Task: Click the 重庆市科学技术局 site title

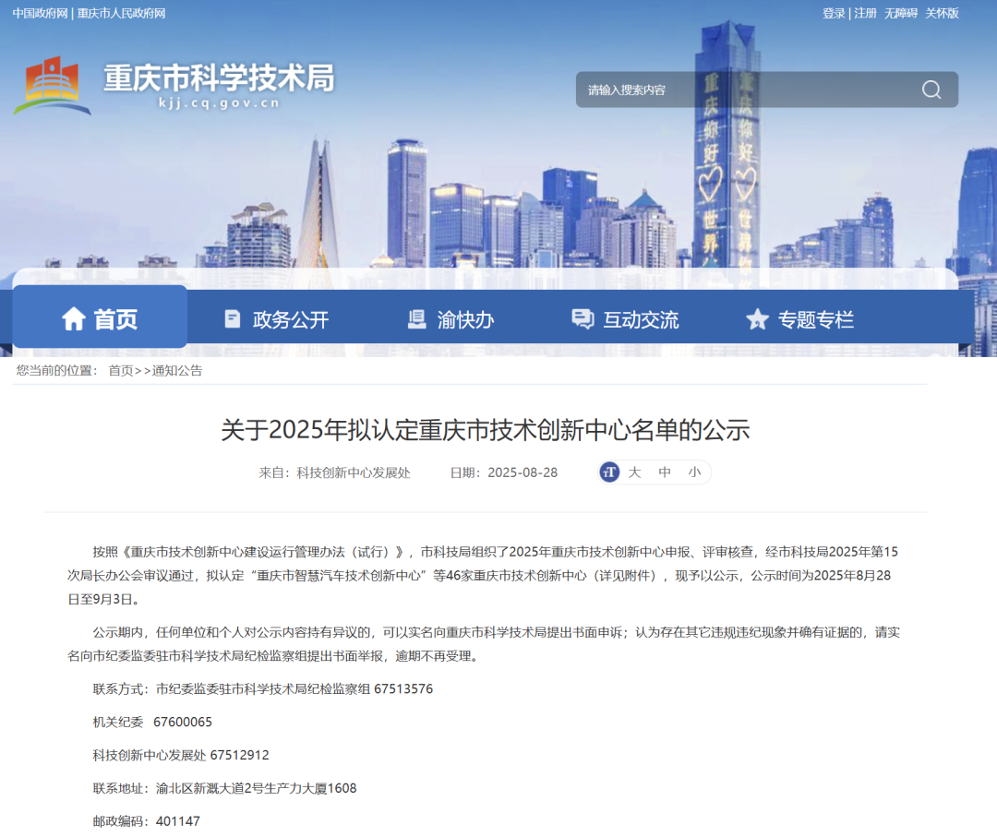Action: [219, 78]
